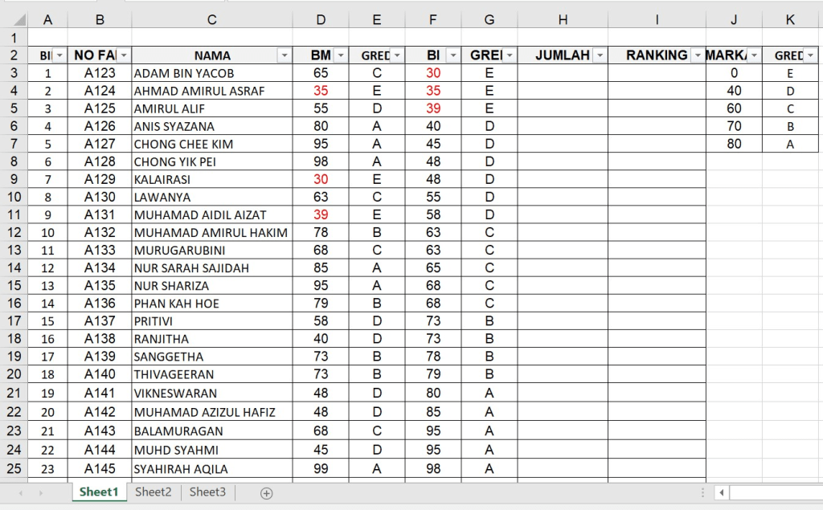
Task: Switch to the Sheet3 tab
Action: click(207, 492)
